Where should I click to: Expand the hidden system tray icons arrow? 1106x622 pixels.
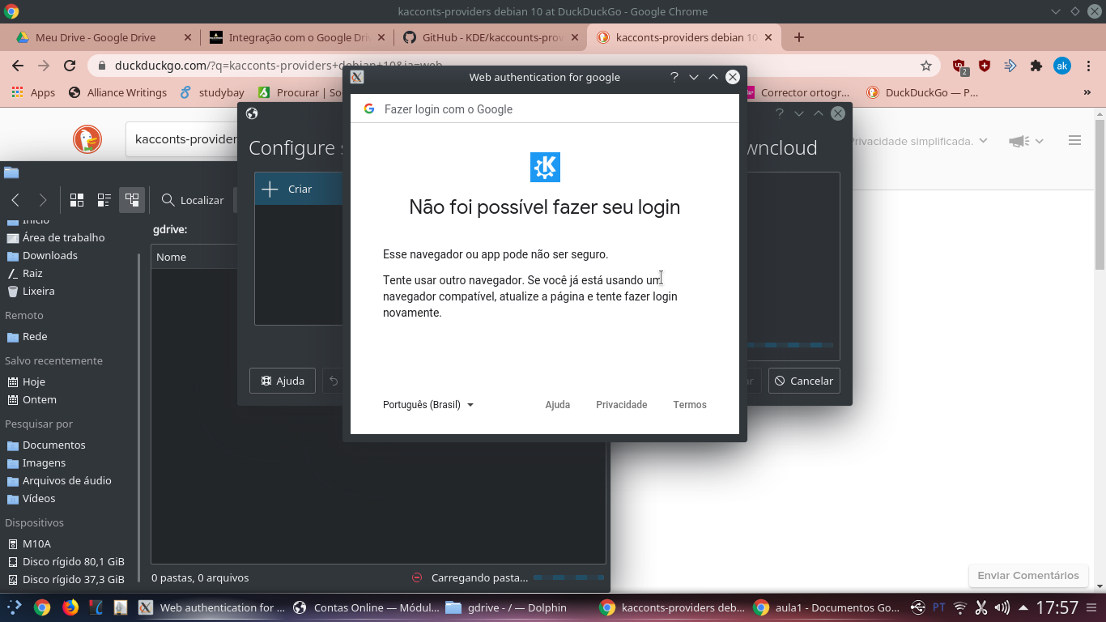(x=1023, y=607)
